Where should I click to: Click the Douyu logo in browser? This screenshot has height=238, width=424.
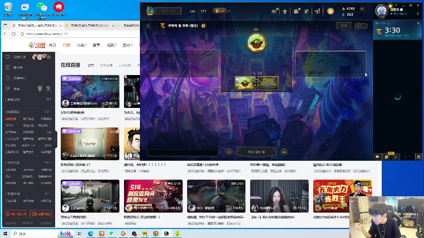coord(37,45)
